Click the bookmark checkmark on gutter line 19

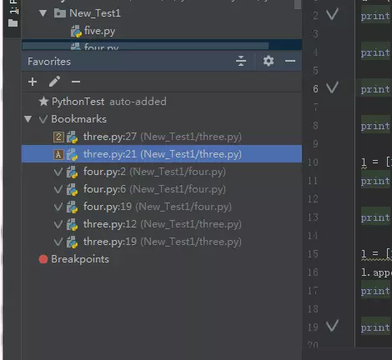click(x=332, y=326)
